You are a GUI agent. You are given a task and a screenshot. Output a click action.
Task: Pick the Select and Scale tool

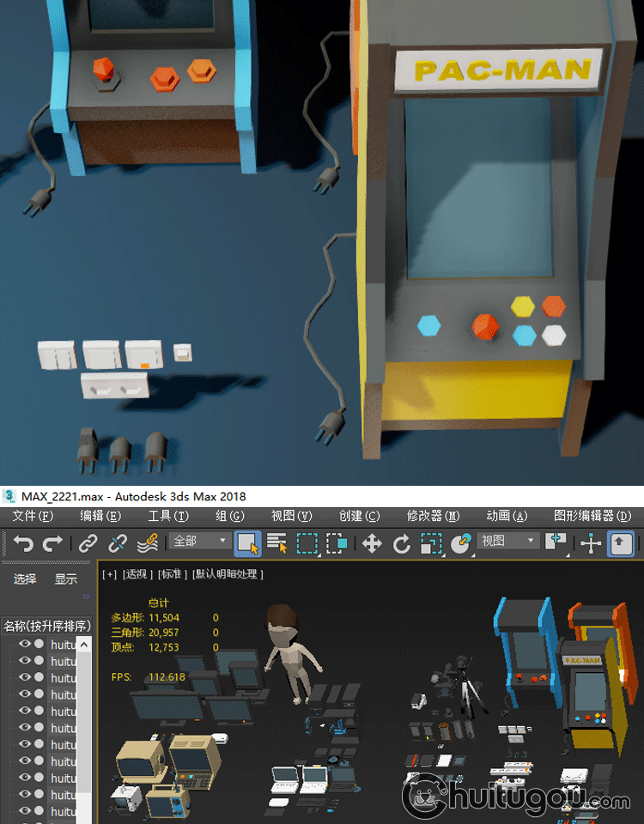[431, 543]
